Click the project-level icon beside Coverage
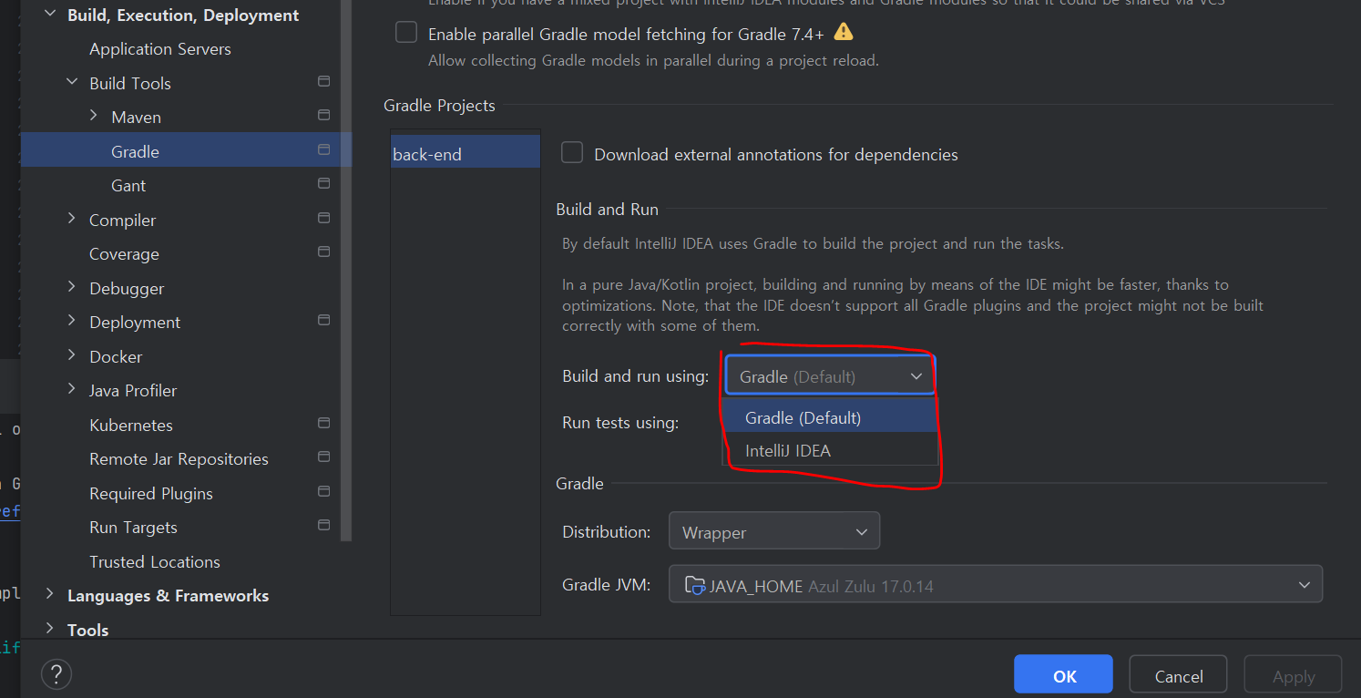This screenshot has height=698, width=1361. click(323, 252)
